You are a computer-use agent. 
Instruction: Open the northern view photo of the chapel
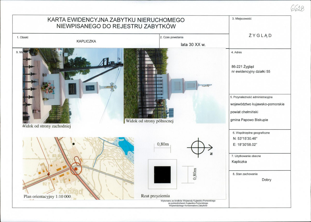[175, 86]
